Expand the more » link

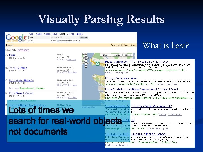coord(80,34)
